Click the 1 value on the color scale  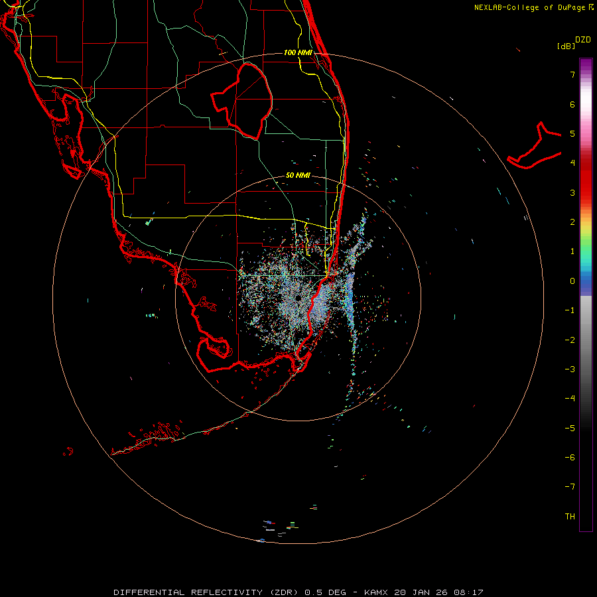pos(572,251)
